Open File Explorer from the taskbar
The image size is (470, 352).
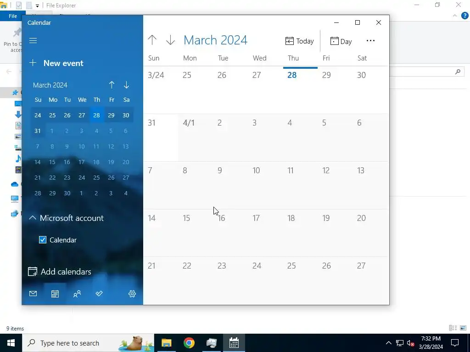pyautogui.click(x=166, y=343)
